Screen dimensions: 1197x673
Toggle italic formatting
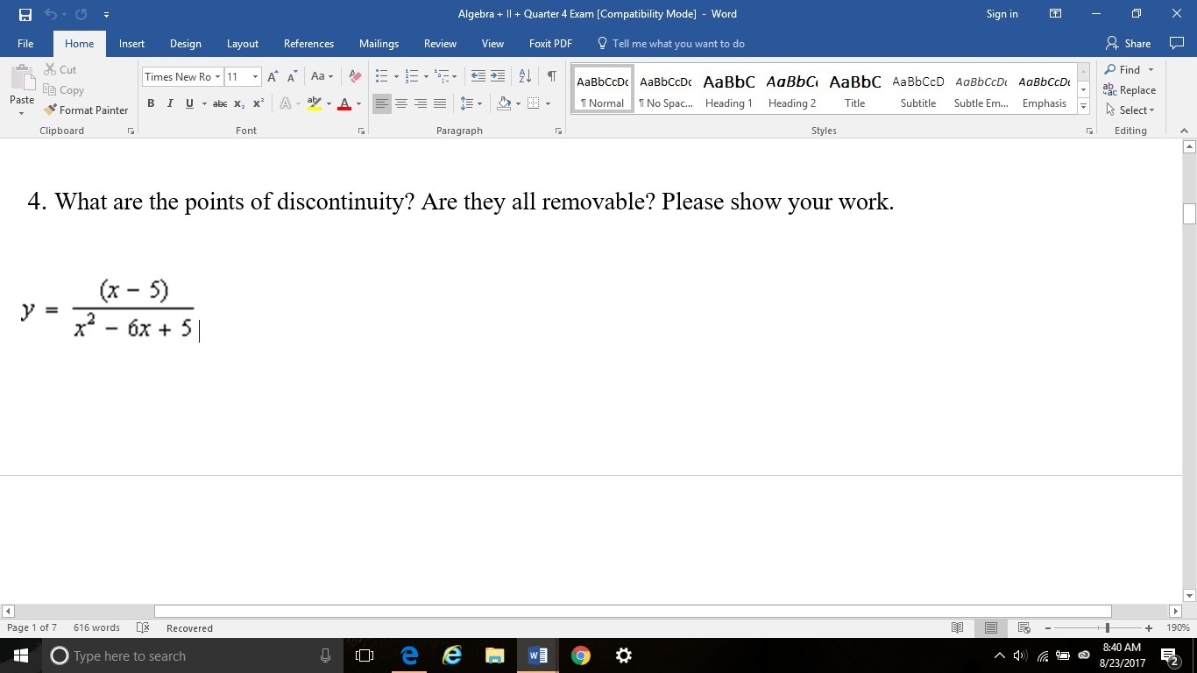click(x=170, y=103)
